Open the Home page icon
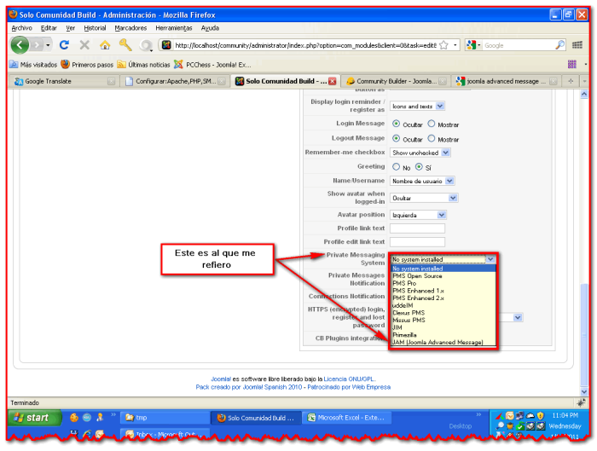 (x=105, y=45)
